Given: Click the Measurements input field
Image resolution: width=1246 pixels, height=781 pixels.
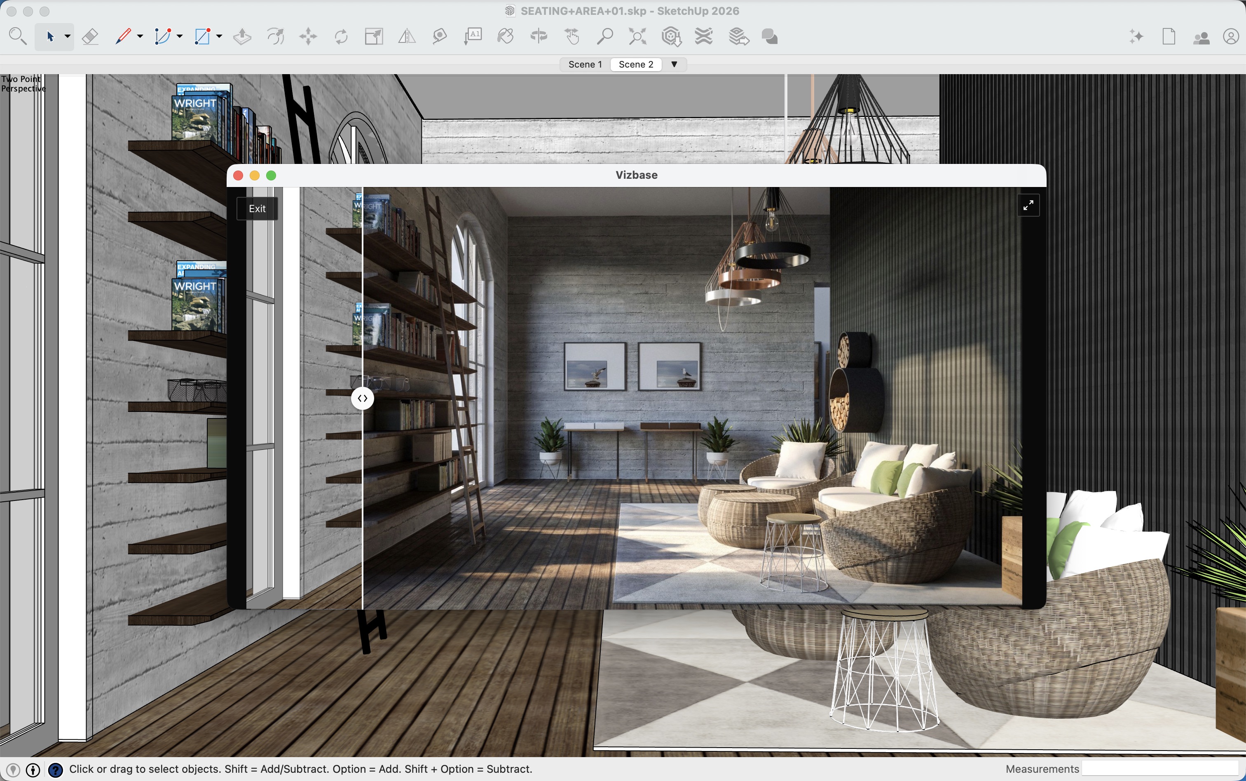Looking at the screenshot, I should pyautogui.click(x=1160, y=769).
